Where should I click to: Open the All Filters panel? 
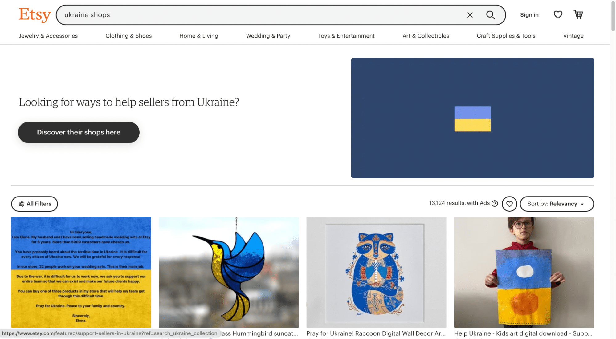pyautogui.click(x=35, y=204)
